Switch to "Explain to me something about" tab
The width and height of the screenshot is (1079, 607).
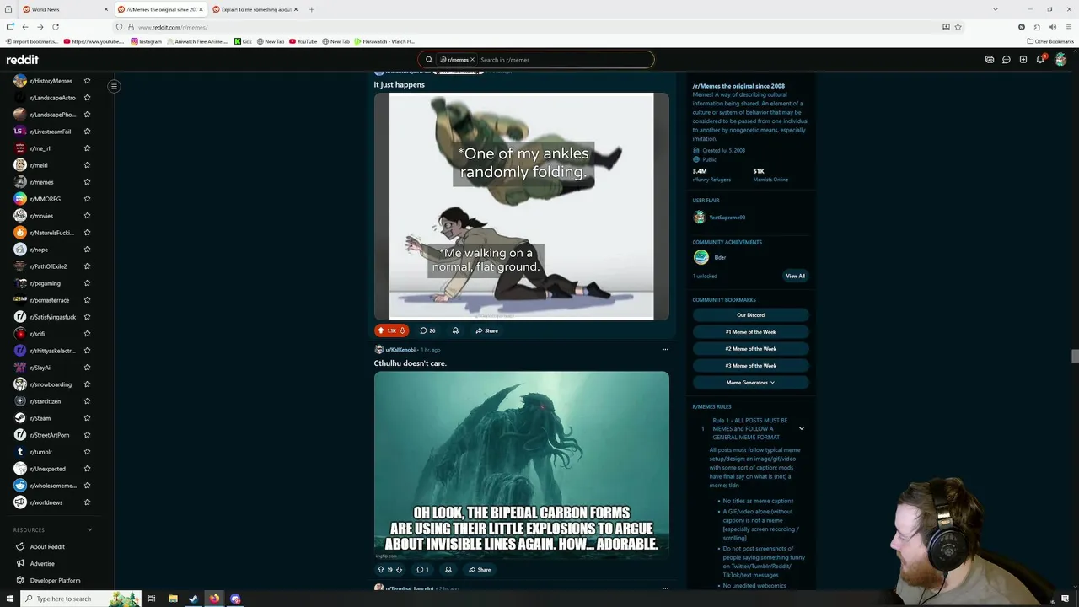click(x=255, y=9)
